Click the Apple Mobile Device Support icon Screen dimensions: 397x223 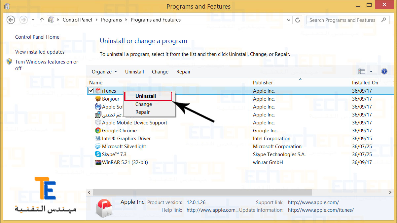pyautogui.click(x=98, y=123)
